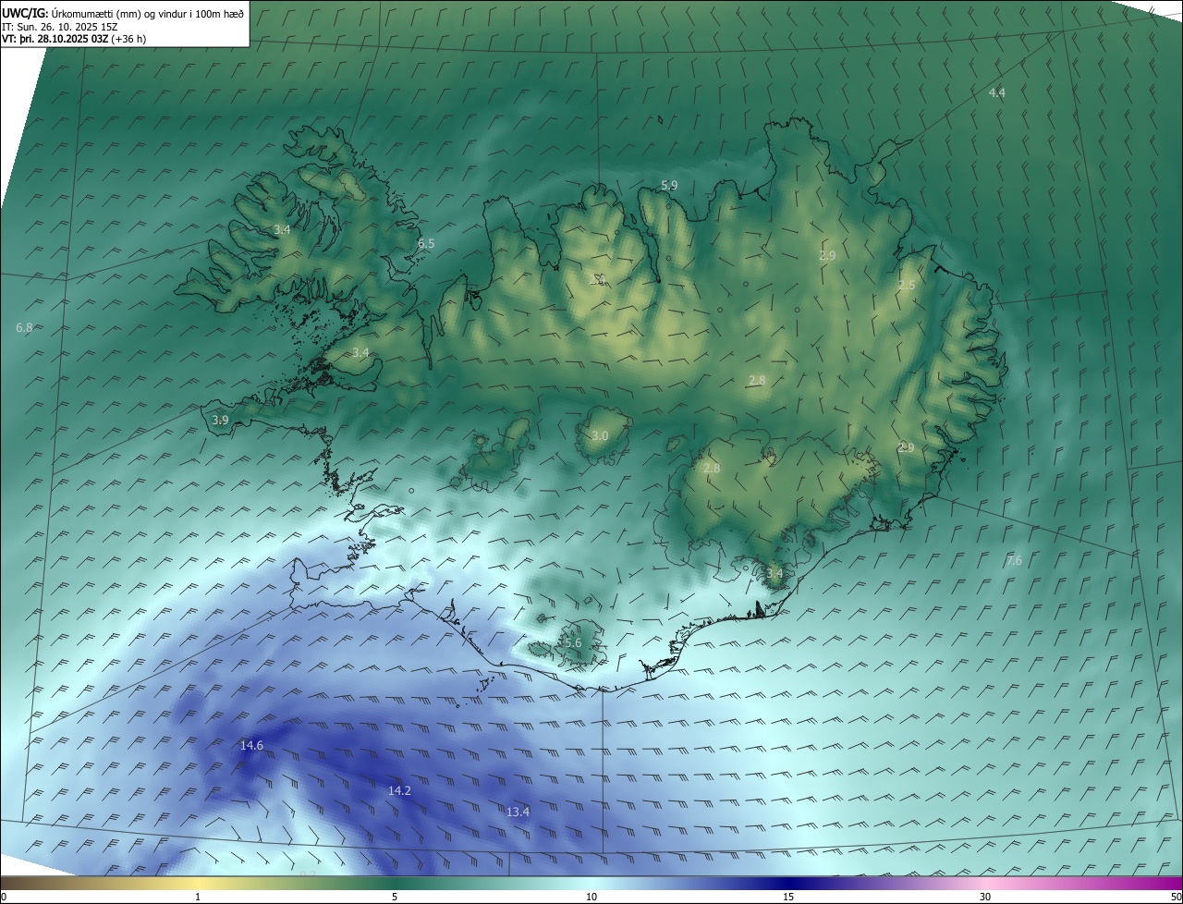This screenshot has width=1183, height=904.
Task: Click the 14.6 precipitation value label
Action: click(252, 745)
